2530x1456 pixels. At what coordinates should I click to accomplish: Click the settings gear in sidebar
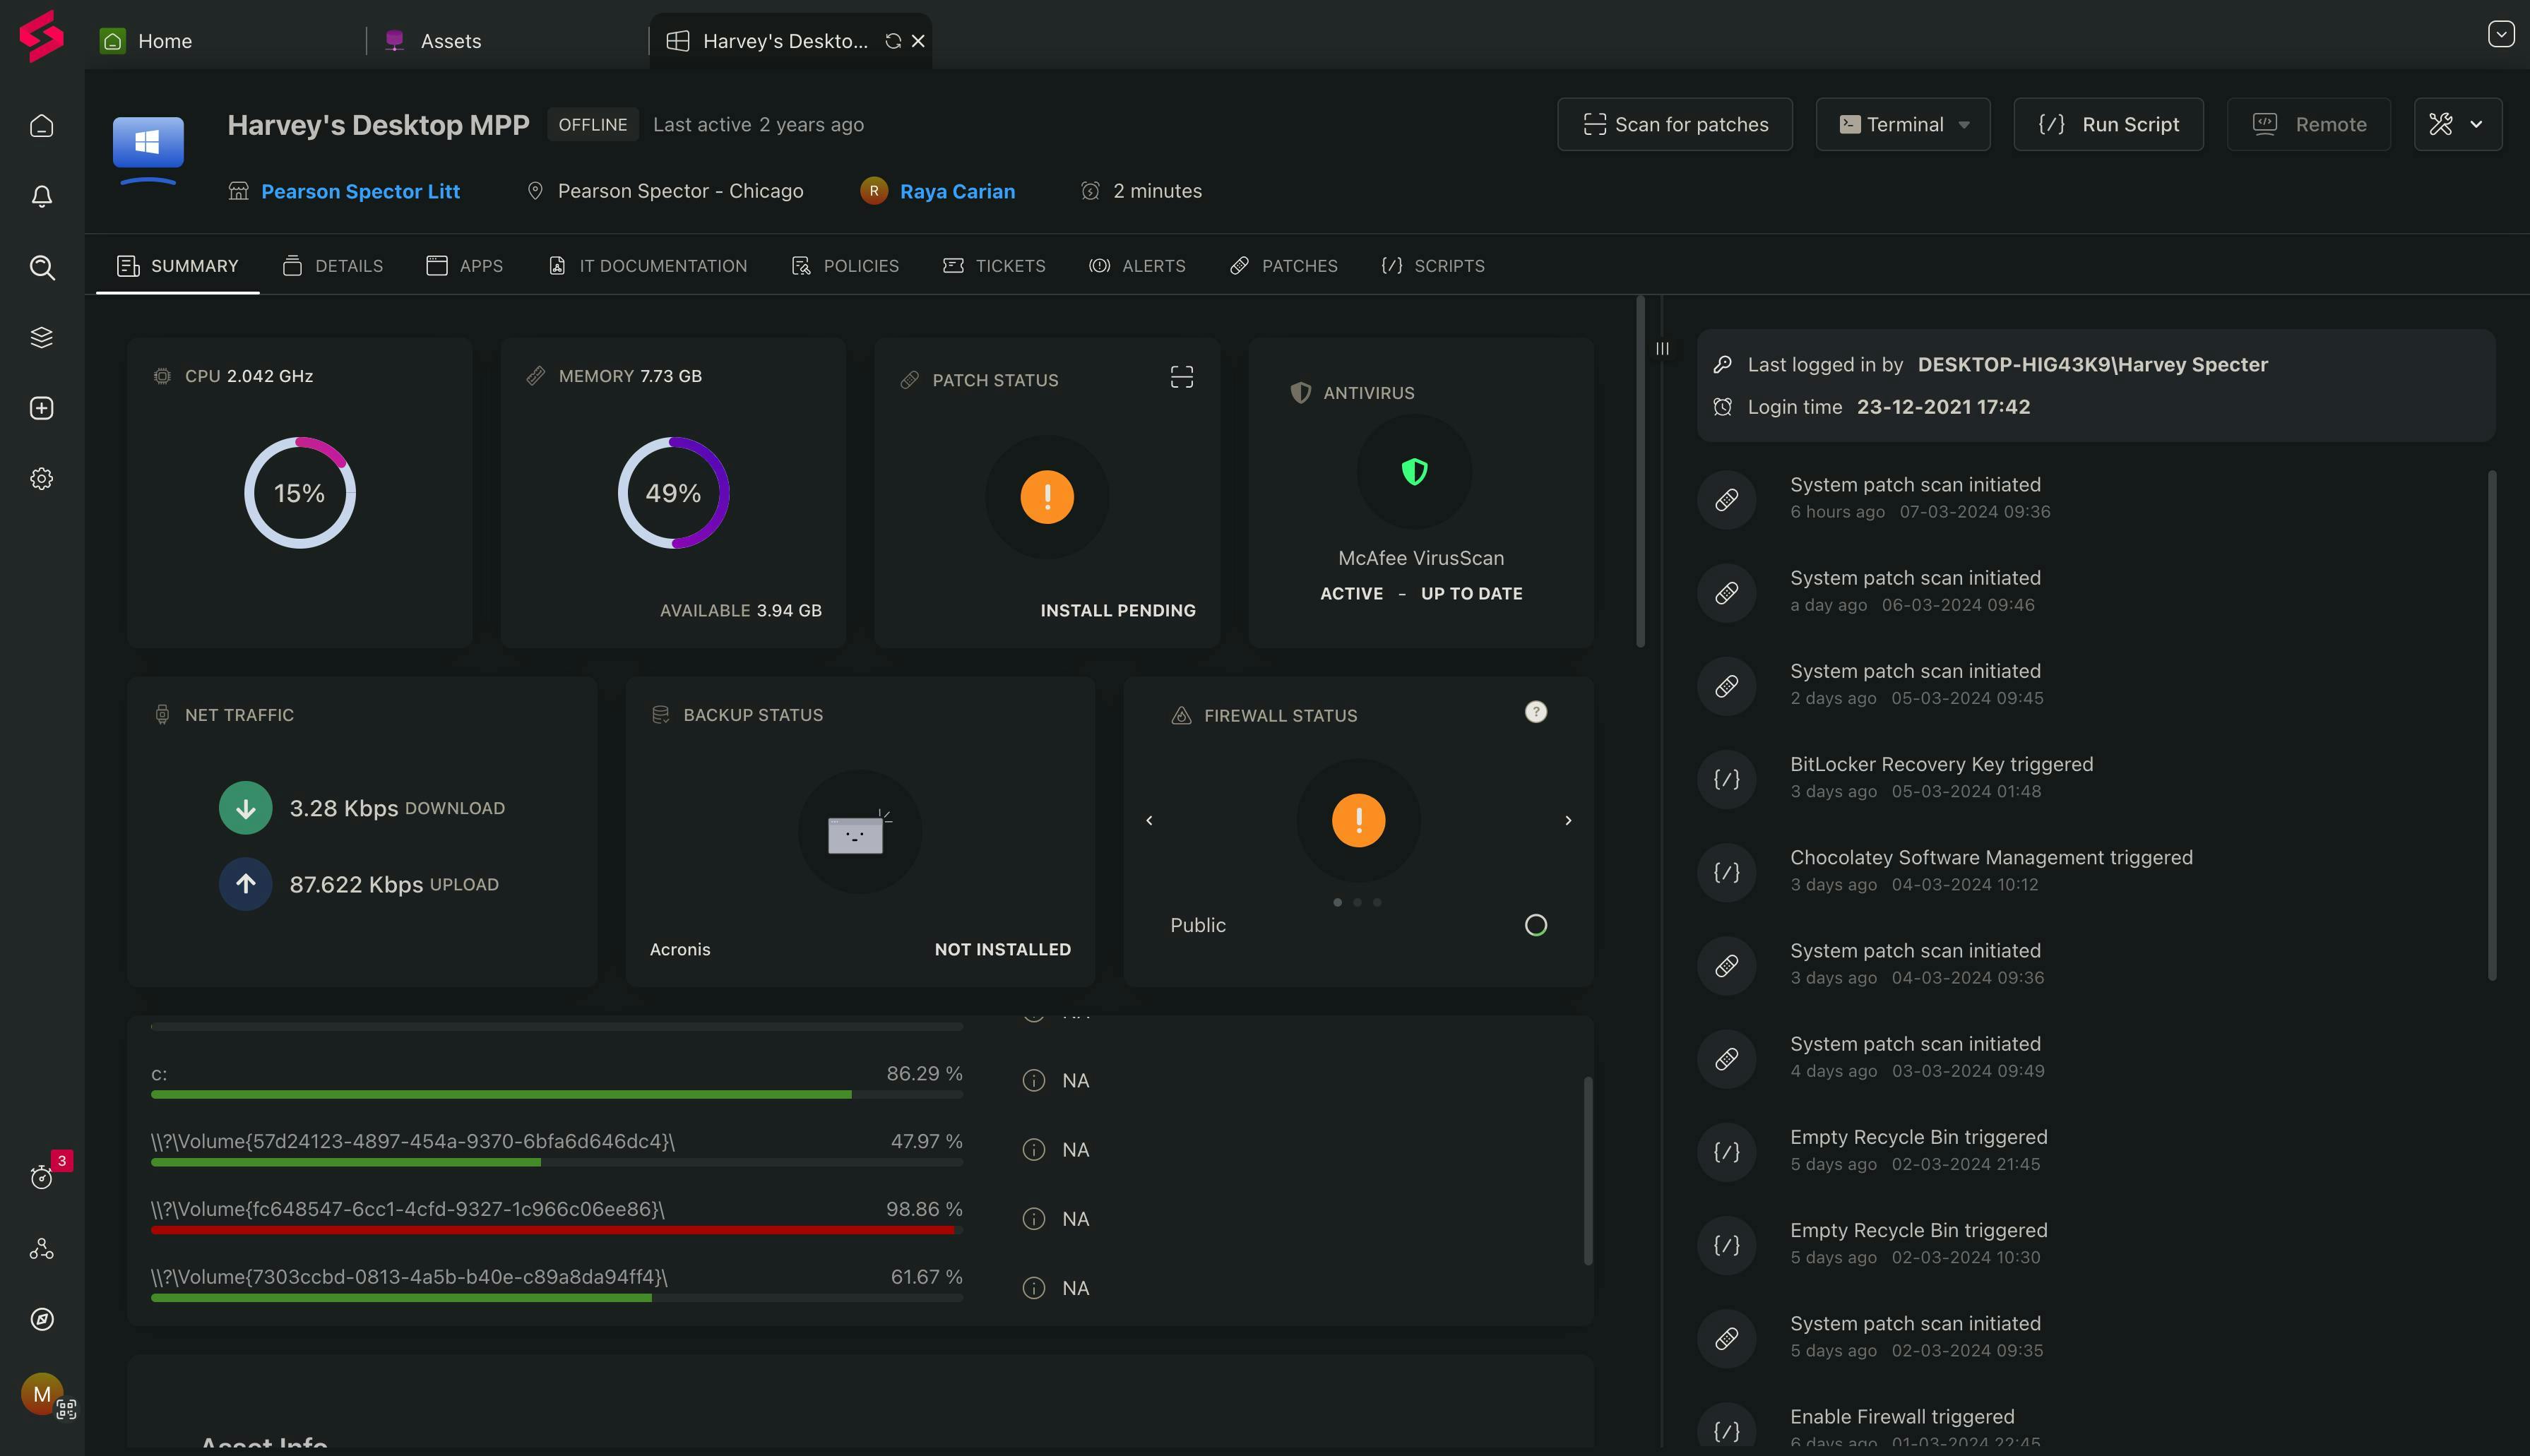click(x=41, y=479)
